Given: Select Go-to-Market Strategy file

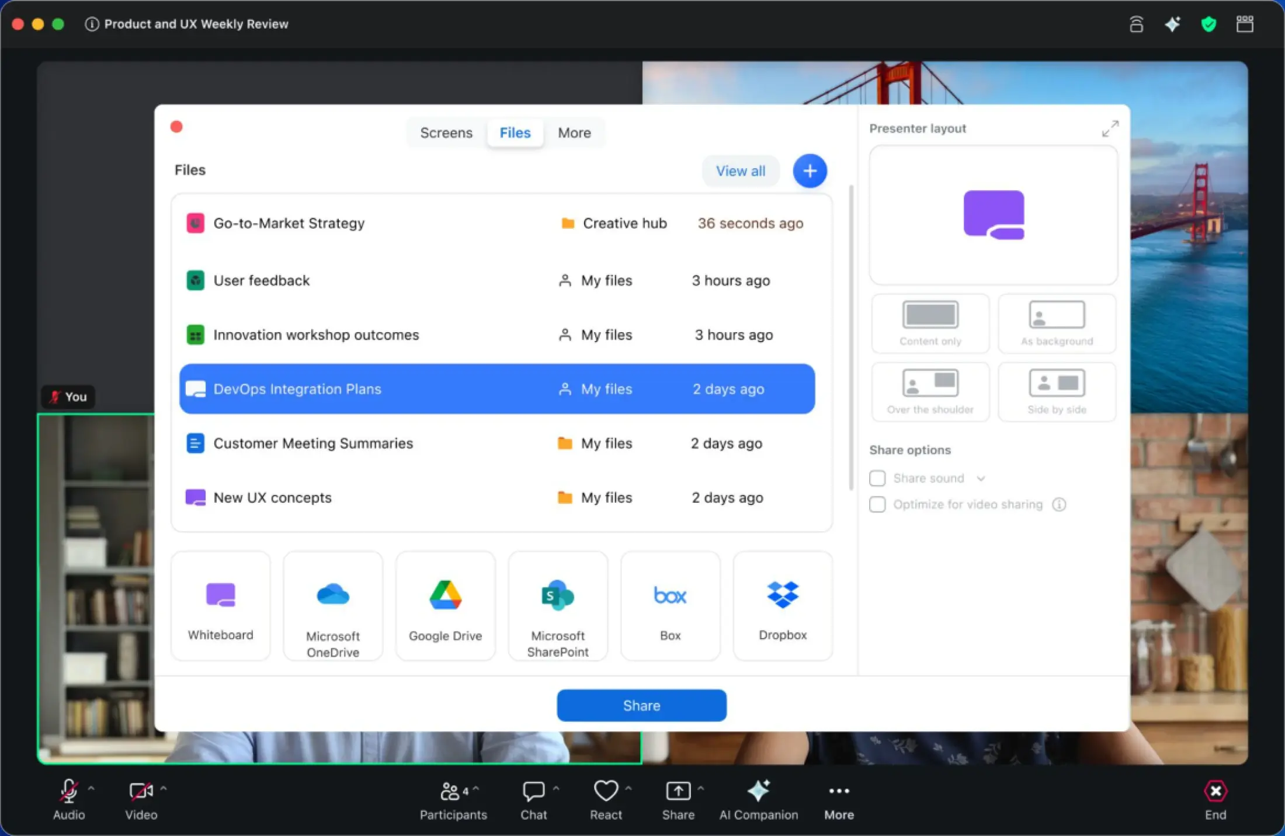Looking at the screenshot, I should click(497, 224).
